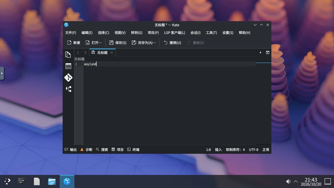The image size is (334, 188).
Task: Click the split view icon
Action: (267, 52)
